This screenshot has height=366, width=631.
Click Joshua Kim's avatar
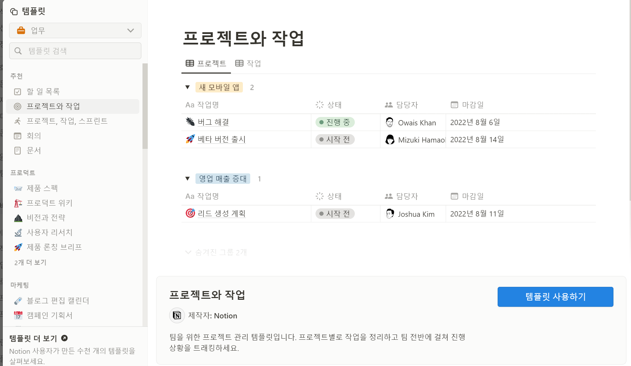pos(390,214)
